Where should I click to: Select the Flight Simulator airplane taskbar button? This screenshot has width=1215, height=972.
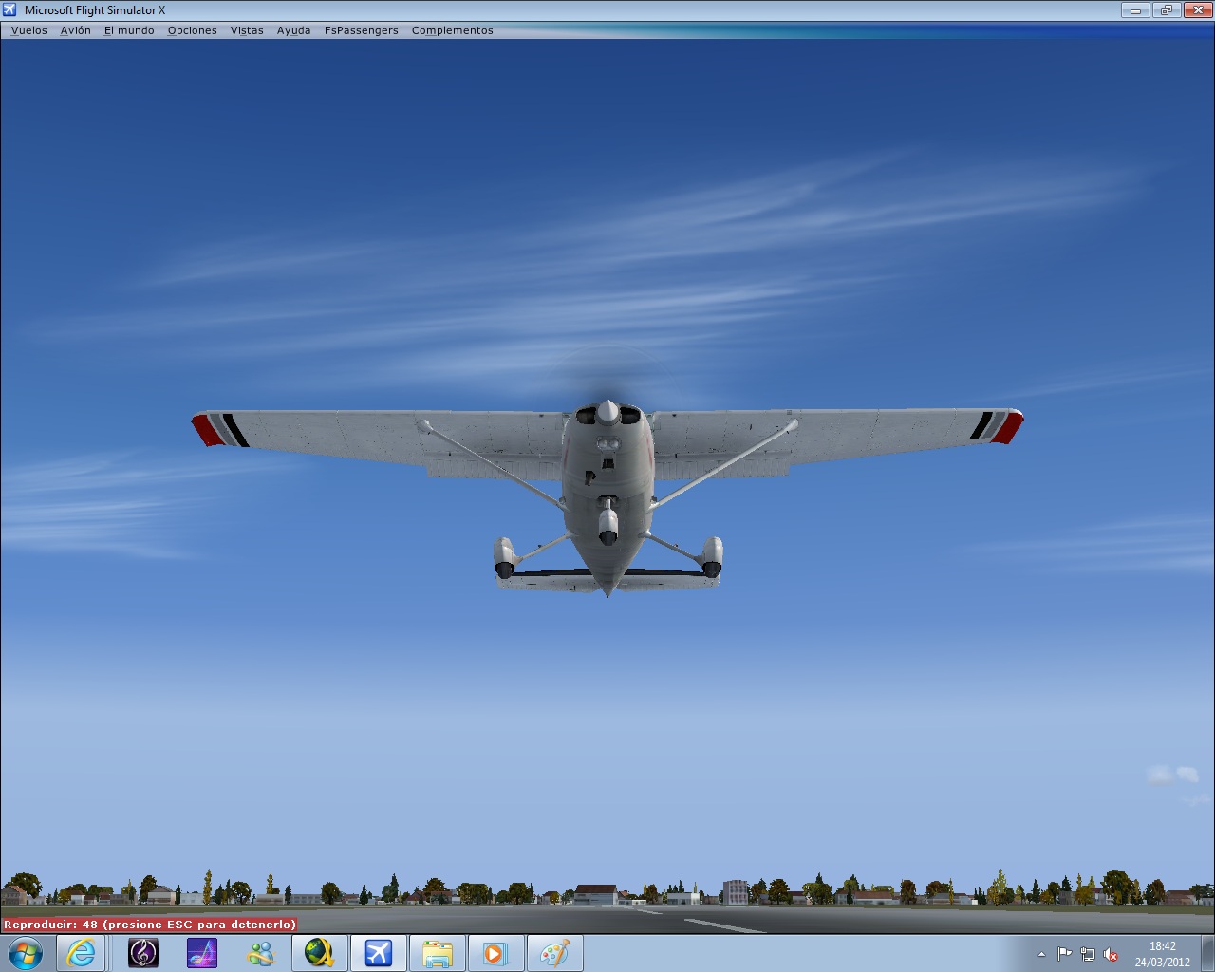click(x=379, y=953)
